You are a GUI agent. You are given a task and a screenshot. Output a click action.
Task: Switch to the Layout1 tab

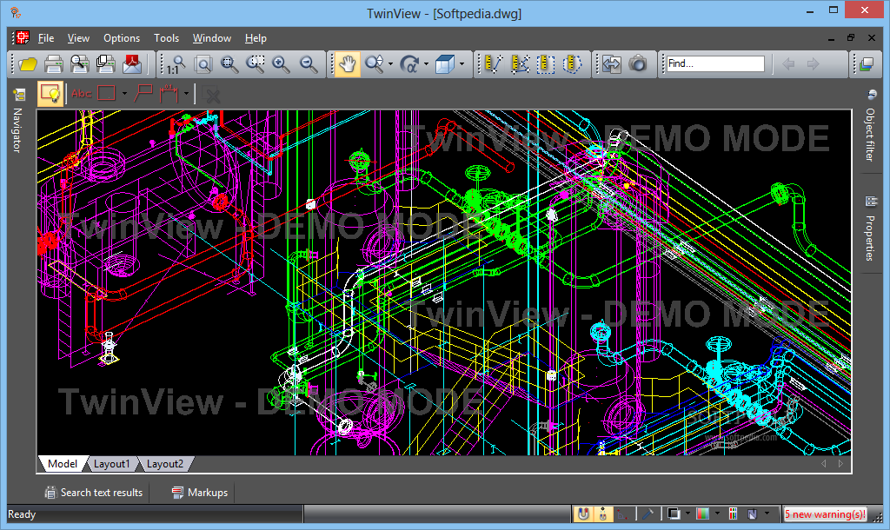[x=112, y=464]
